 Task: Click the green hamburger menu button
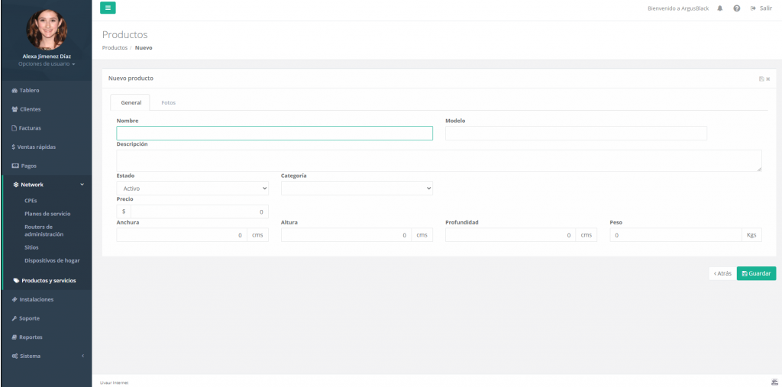click(x=108, y=8)
